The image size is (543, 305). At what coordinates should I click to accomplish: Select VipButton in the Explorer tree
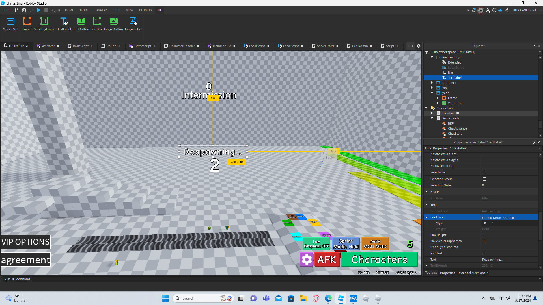pos(455,103)
